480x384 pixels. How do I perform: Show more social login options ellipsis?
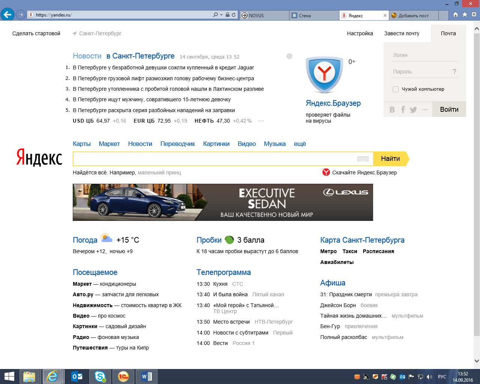[424, 109]
